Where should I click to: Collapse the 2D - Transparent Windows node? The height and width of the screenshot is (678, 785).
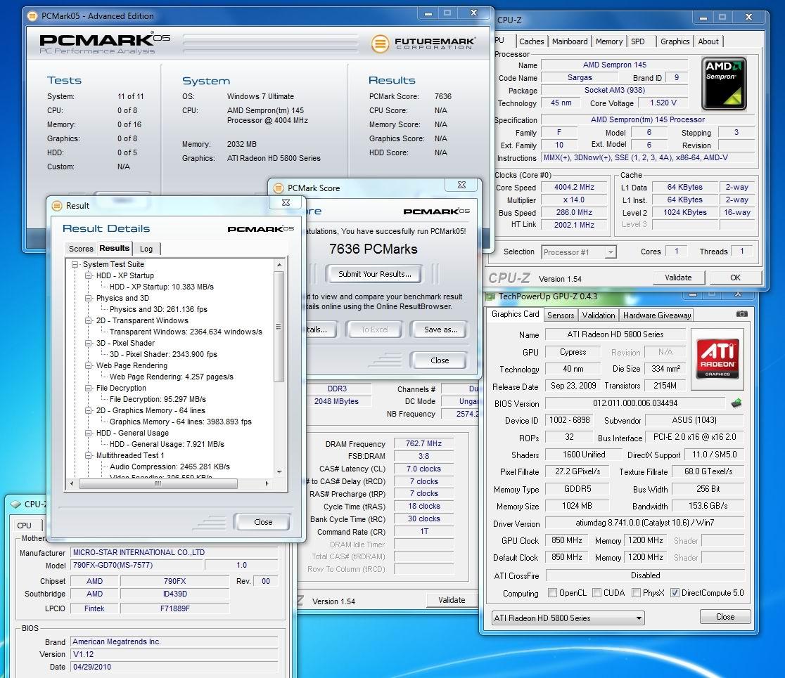click(x=88, y=320)
